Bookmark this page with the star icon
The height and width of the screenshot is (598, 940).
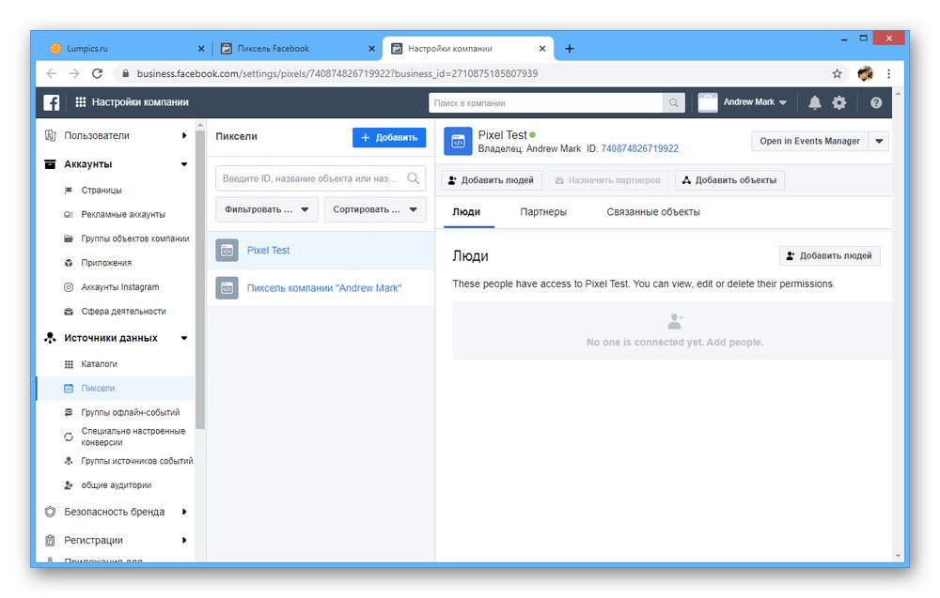[x=837, y=73]
